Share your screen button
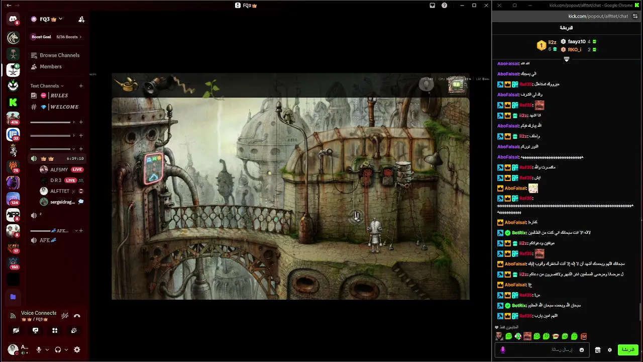 [x=35, y=330]
